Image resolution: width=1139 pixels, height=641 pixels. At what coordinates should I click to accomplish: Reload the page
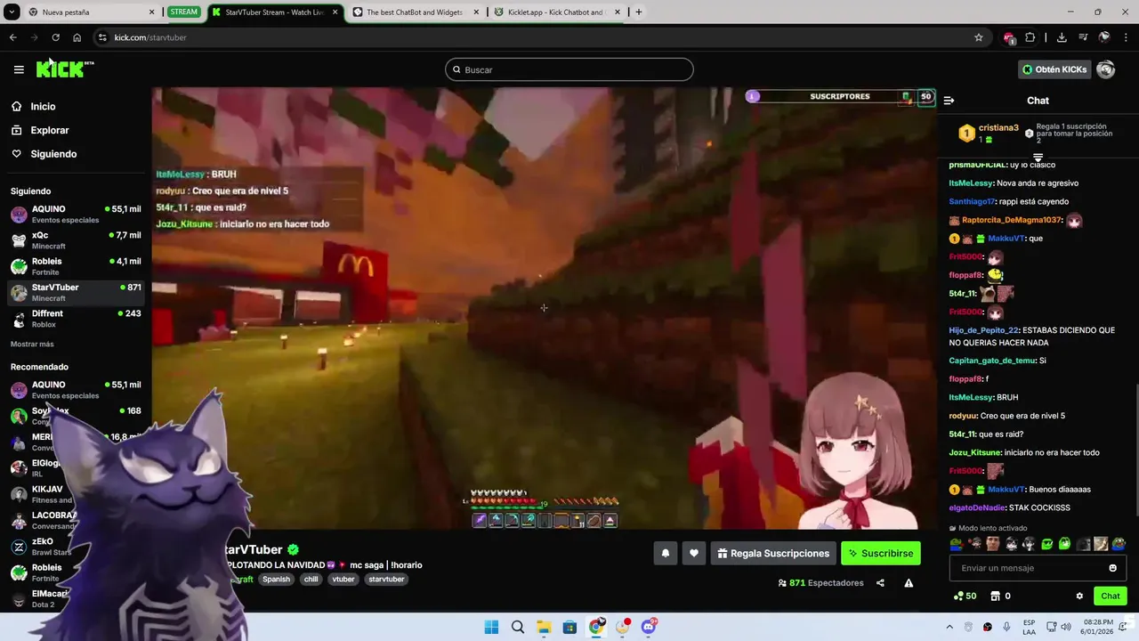[55, 37]
